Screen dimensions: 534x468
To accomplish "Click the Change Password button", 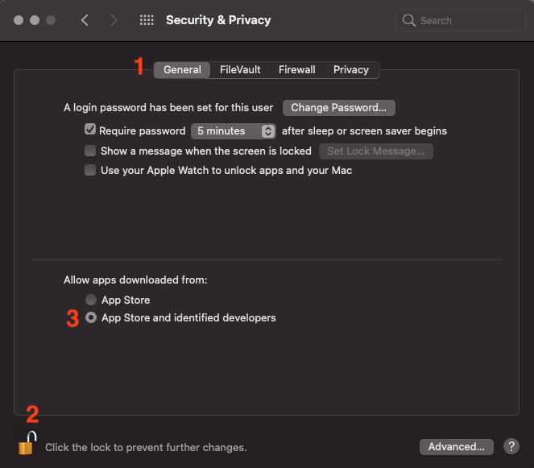I will coord(338,107).
